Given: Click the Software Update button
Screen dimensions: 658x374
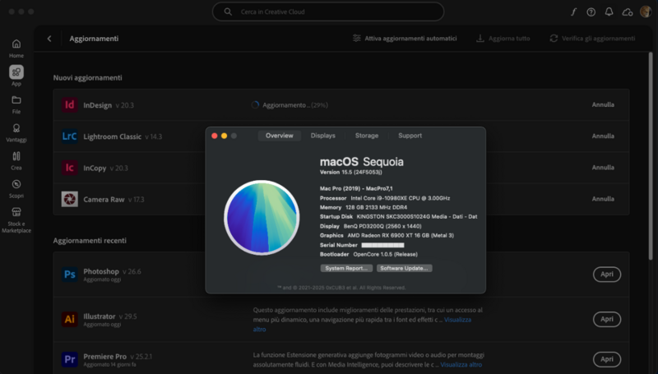Looking at the screenshot, I should point(404,268).
